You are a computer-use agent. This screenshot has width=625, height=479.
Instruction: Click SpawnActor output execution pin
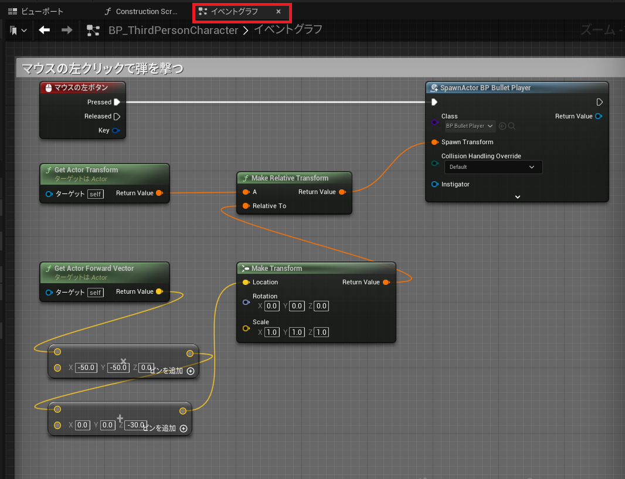(x=599, y=102)
